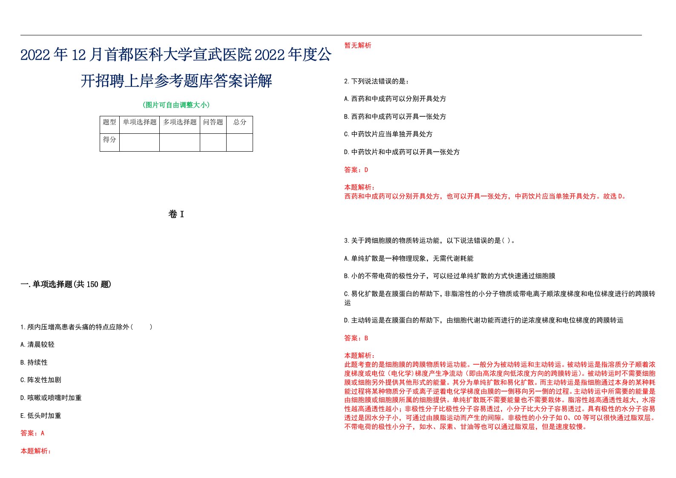Click question 3 '关于跨细胞膜的物质转运功能'
The width and height of the screenshot is (676, 478).
click(430, 241)
